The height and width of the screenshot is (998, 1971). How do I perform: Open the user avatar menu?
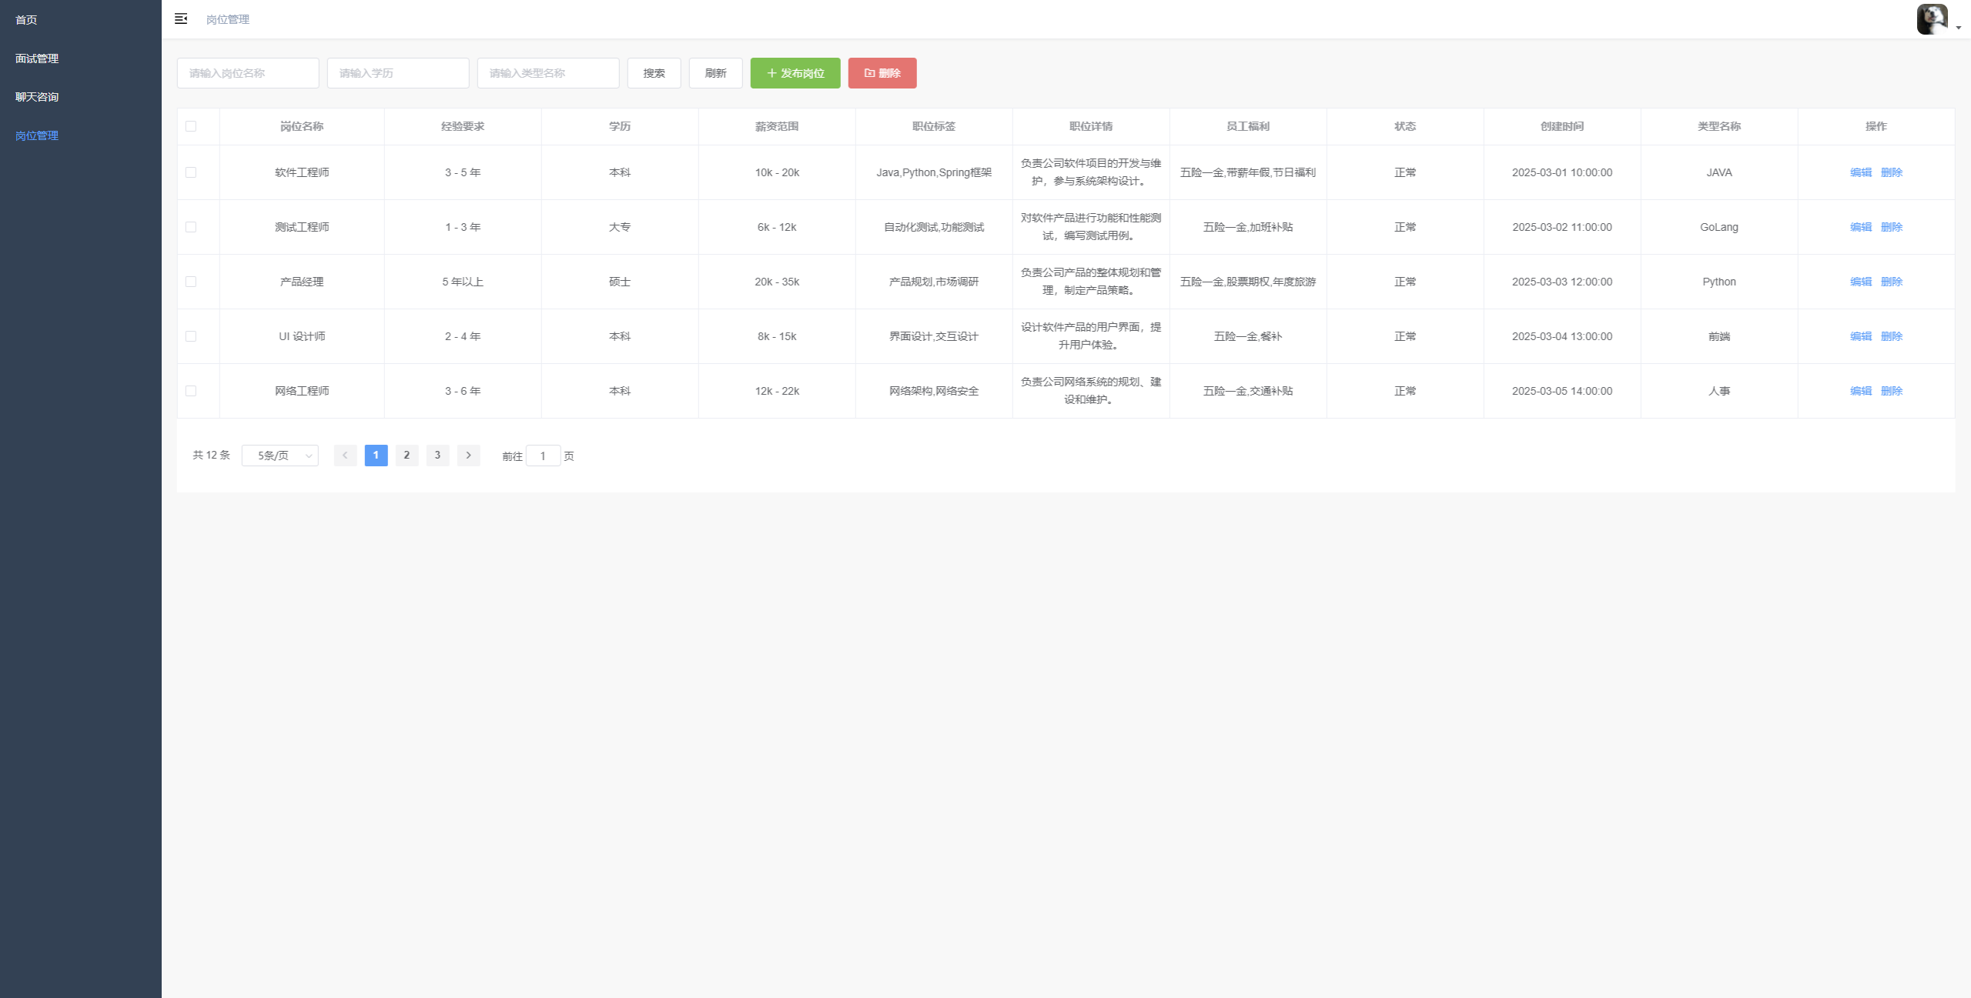(x=1932, y=19)
